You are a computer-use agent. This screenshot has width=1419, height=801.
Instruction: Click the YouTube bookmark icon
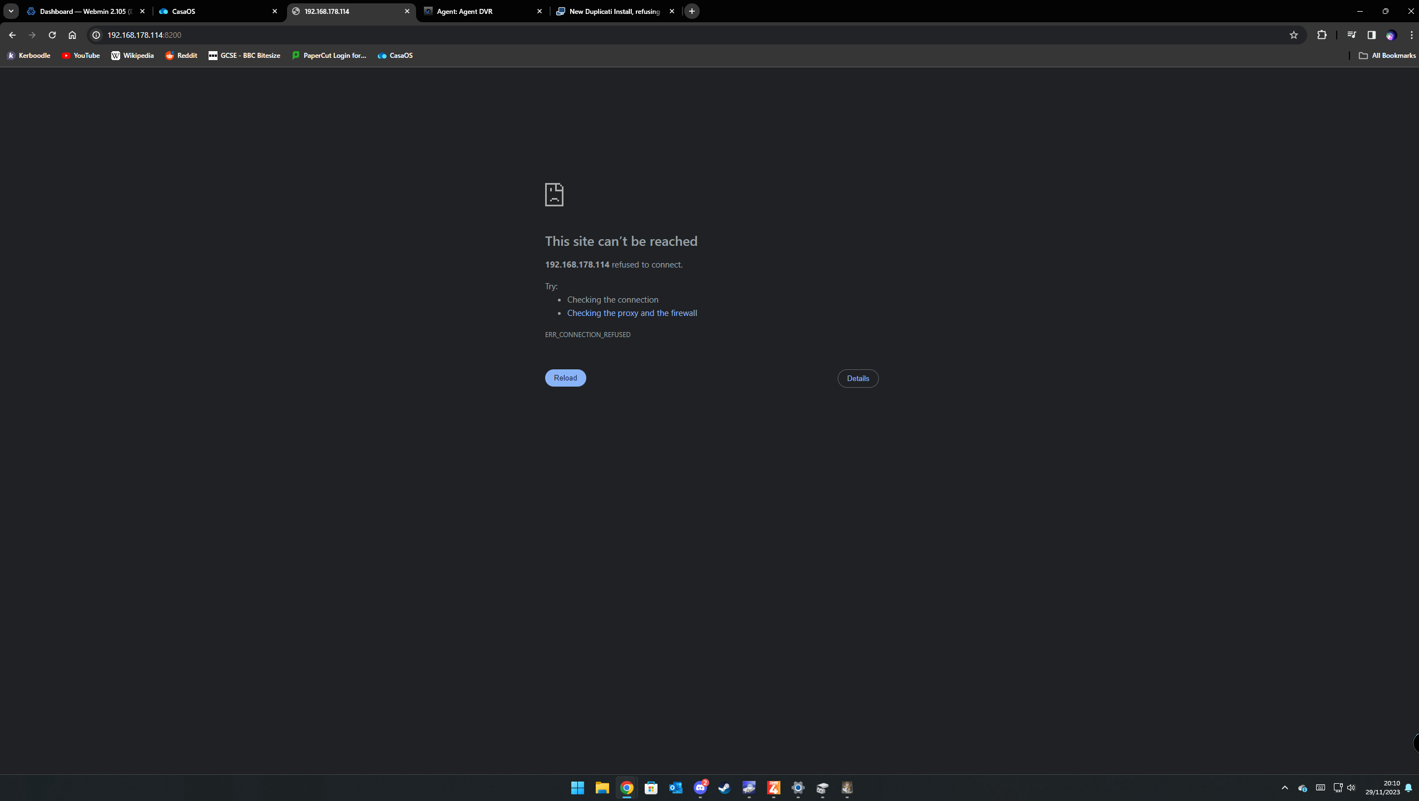point(65,56)
